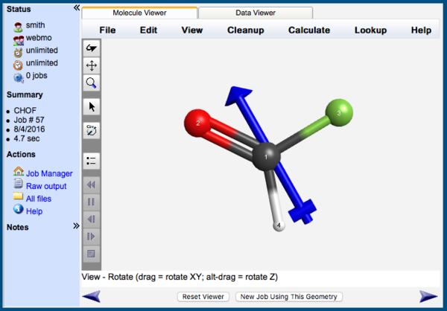
Task: Choose the Select arrow tool
Action: point(92,106)
